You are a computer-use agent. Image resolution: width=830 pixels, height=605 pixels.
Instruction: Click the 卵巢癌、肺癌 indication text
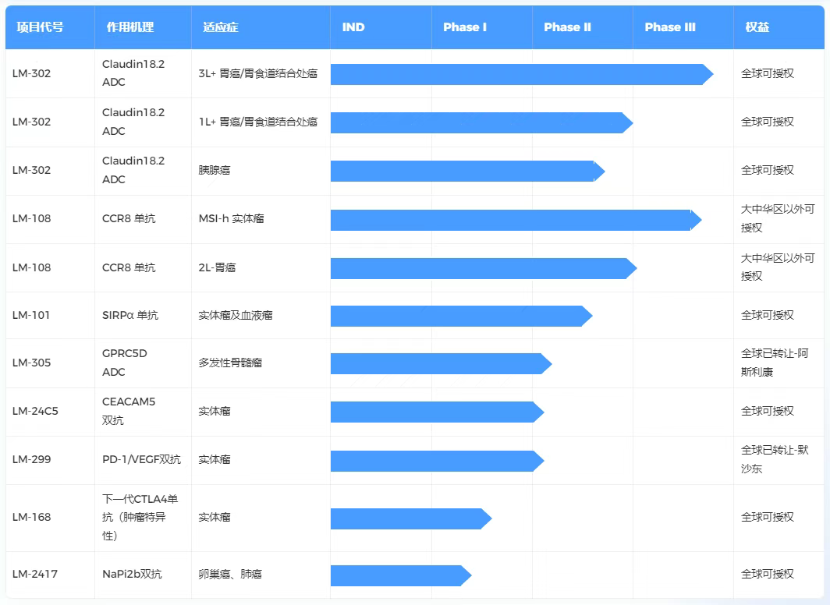tap(230, 574)
